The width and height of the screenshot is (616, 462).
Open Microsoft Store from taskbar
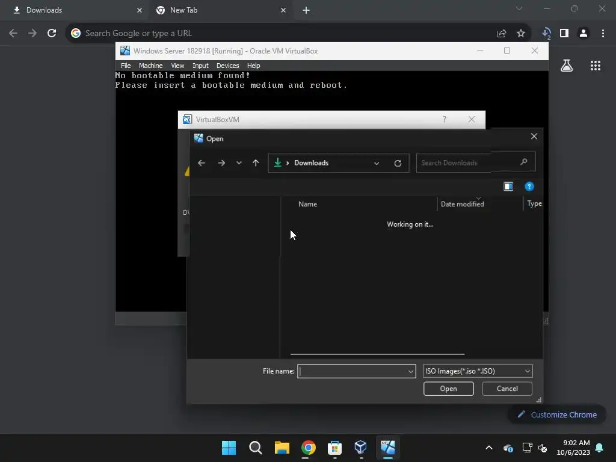click(x=334, y=448)
